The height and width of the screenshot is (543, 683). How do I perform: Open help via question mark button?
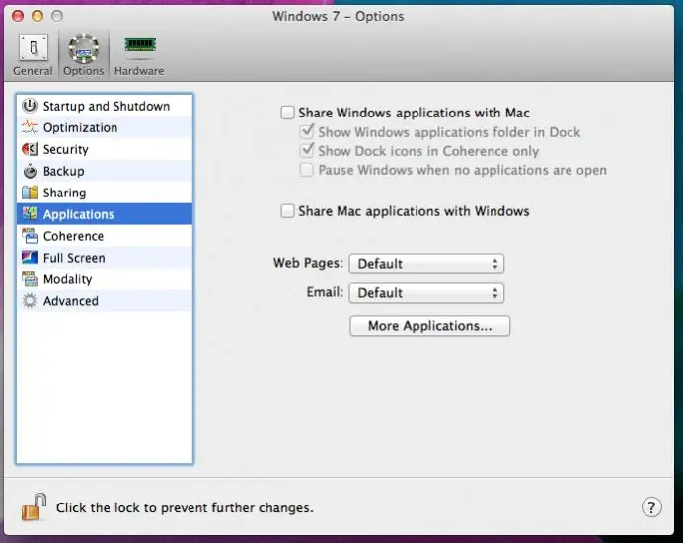(x=651, y=507)
